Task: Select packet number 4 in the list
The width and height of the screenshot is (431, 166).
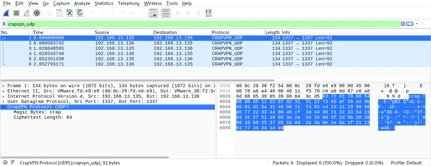Action: (x=155, y=53)
